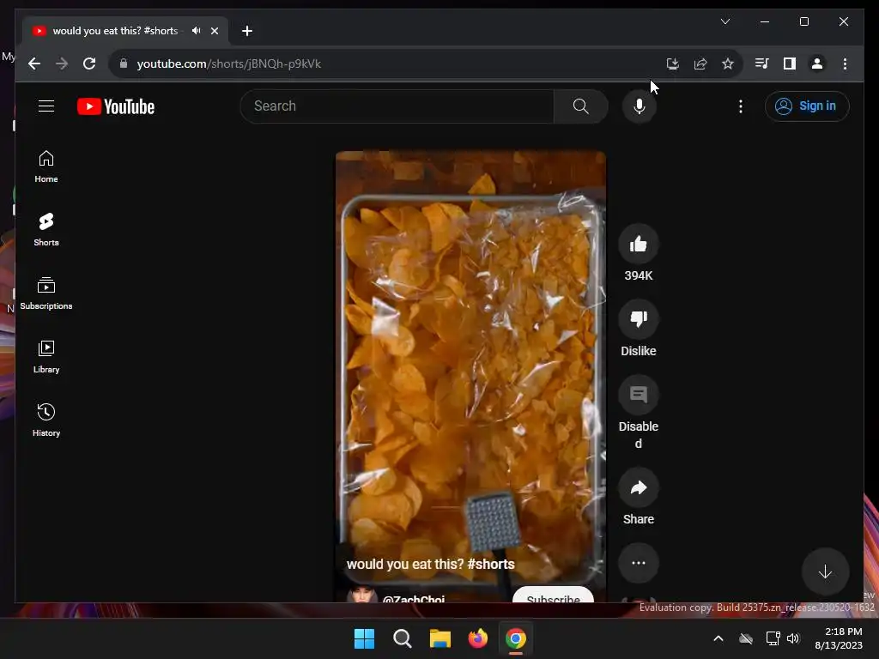Show hidden system tray icons
This screenshot has height=659, width=879.
(x=718, y=638)
